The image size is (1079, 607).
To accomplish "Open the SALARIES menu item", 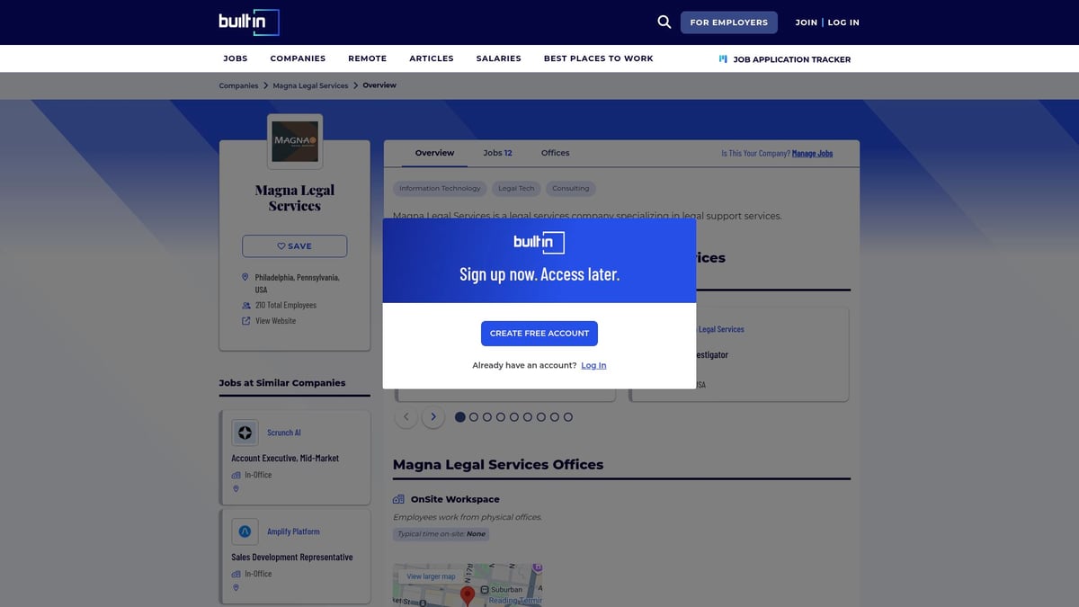I will 498,58.
